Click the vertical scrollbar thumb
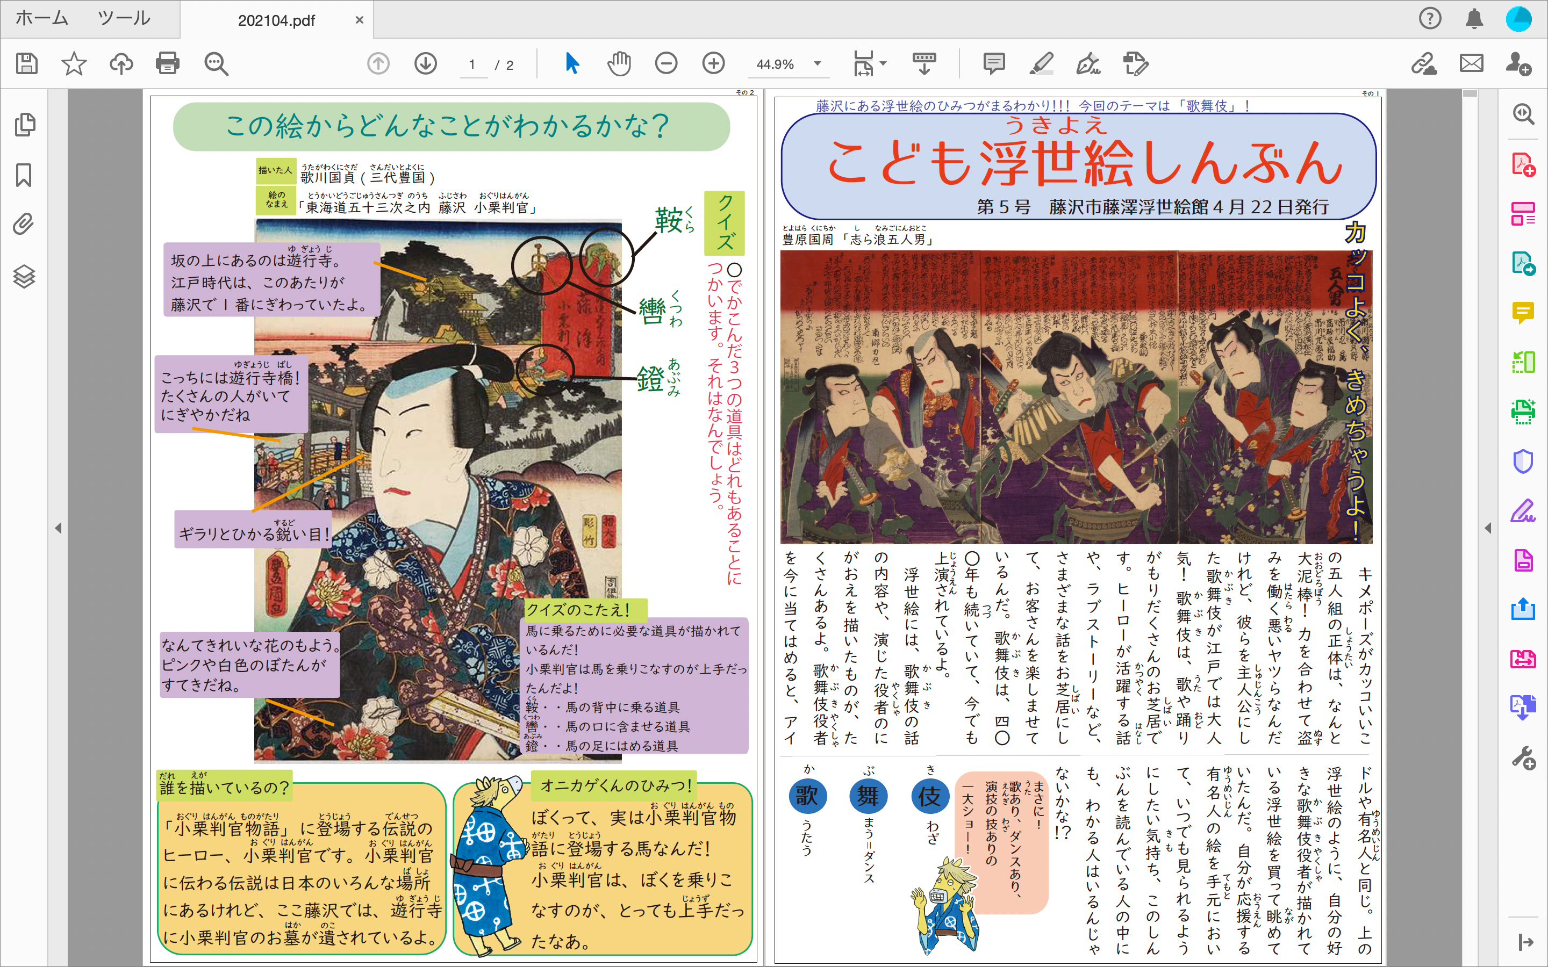Viewport: 1548px width, 967px height. (x=1470, y=94)
